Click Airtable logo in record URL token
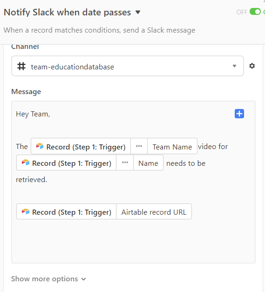This screenshot has height=292, width=265. tap(26, 211)
